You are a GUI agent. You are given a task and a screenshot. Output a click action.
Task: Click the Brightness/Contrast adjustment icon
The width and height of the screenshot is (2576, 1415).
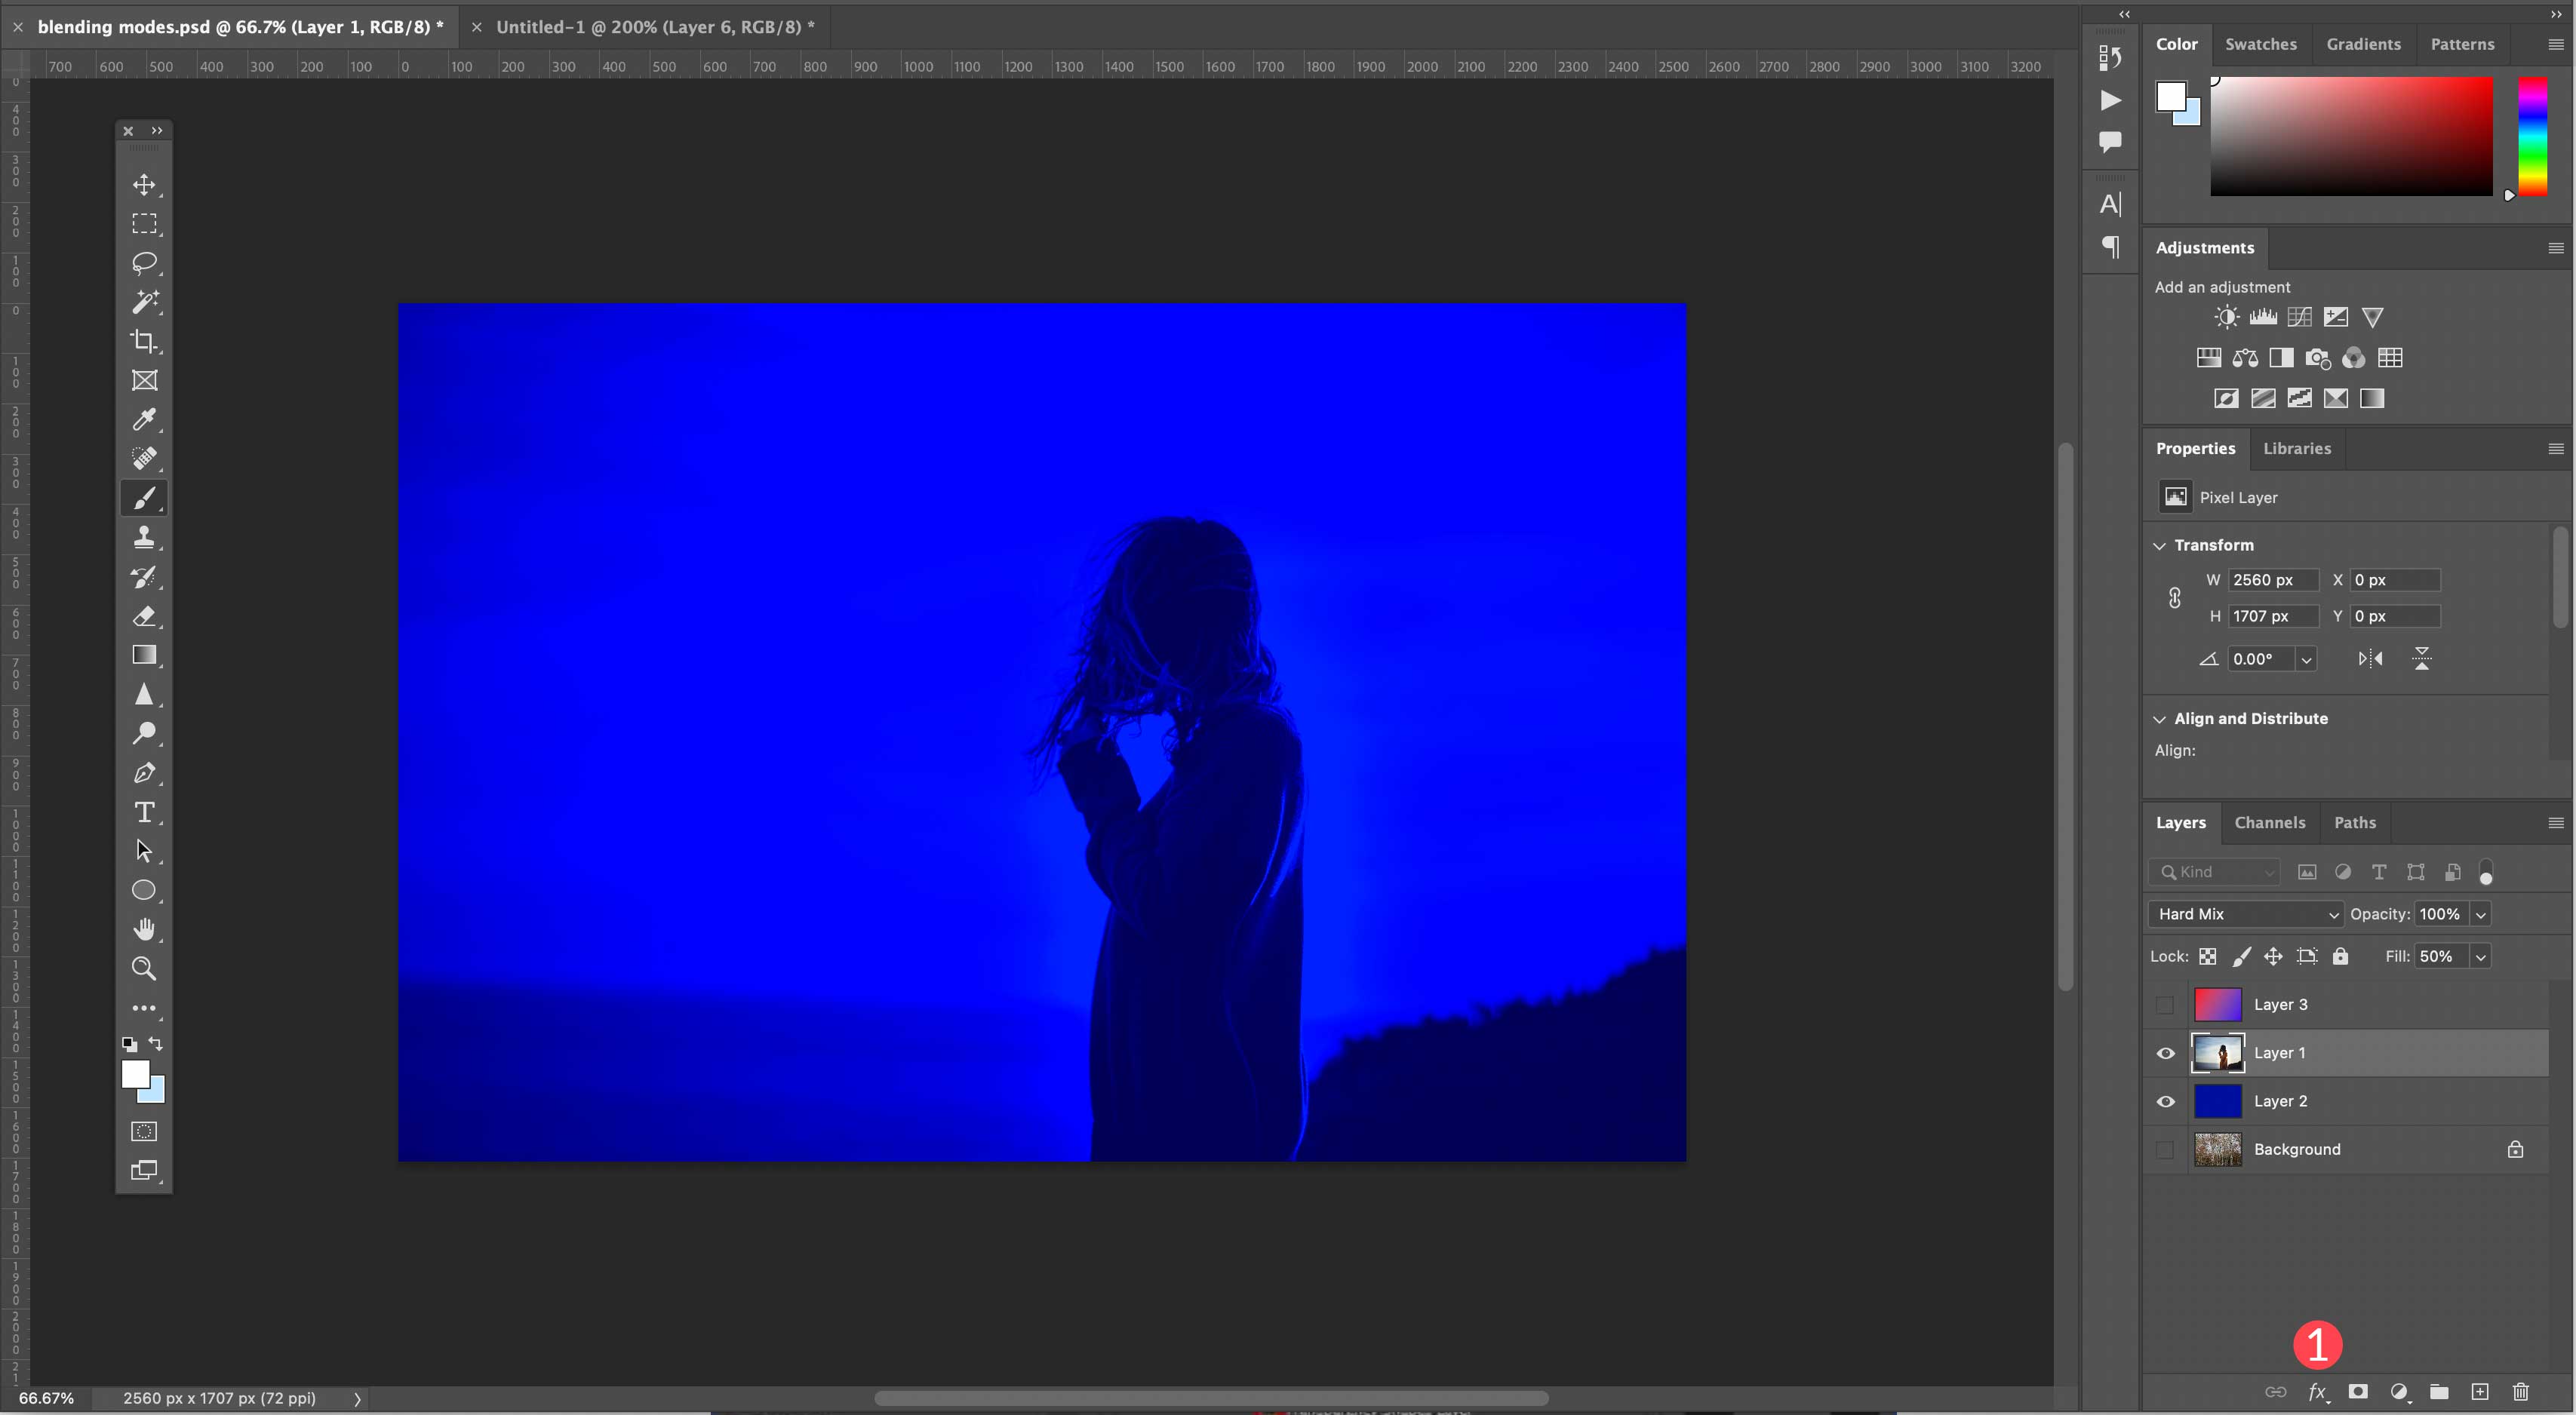click(2226, 315)
